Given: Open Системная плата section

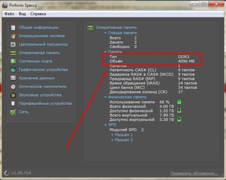Looking at the screenshot, I should [35, 61].
